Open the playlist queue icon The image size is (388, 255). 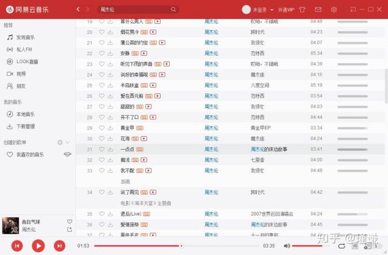pyautogui.click(x=367, y=246)
